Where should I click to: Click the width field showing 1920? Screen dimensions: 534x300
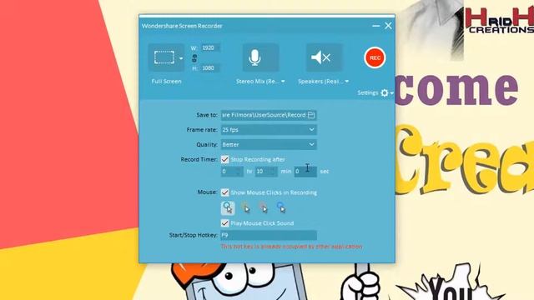209,48
